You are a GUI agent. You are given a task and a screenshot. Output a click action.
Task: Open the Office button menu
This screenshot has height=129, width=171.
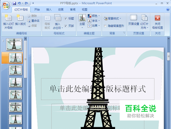(x=6, y=5)
